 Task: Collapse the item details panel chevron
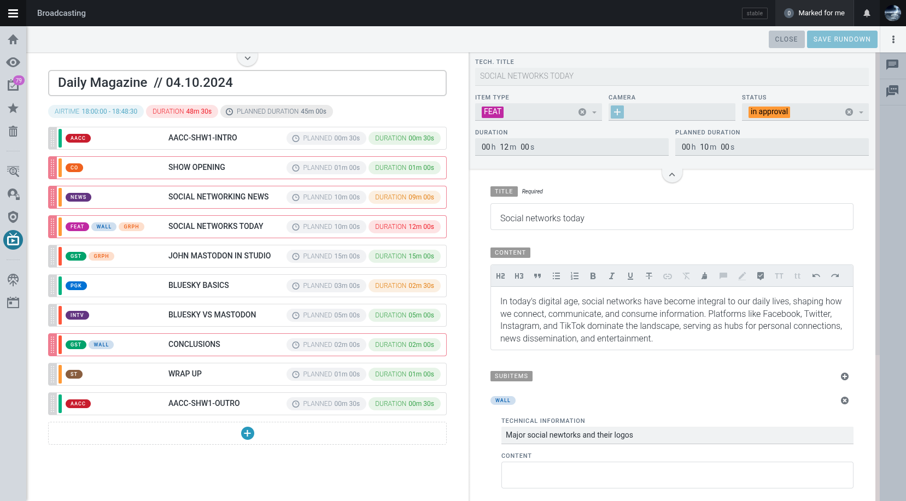pos(672,175)
